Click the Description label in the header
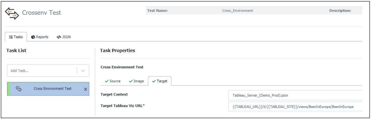 coord(340,11)
